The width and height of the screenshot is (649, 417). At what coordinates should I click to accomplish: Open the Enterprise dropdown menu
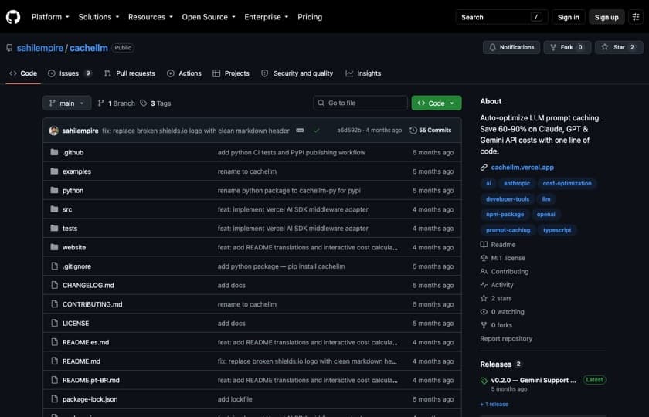point(266,17)
